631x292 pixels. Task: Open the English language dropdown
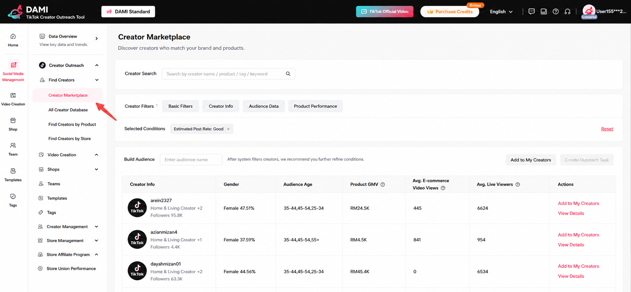(501, 12)
